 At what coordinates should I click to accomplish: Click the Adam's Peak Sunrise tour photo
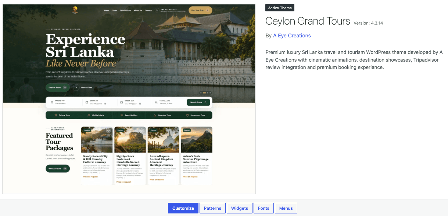tap(197, 140)
